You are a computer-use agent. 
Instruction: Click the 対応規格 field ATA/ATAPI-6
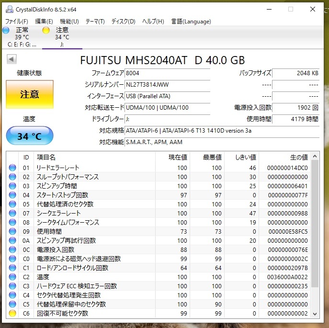(x=222, y=131)
